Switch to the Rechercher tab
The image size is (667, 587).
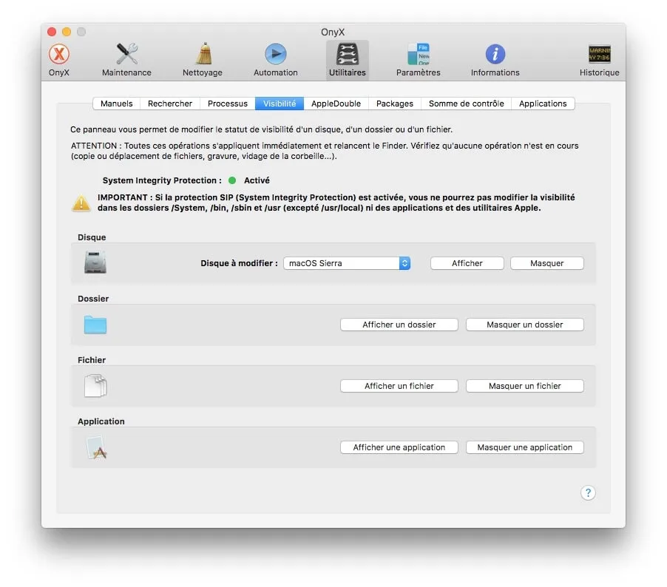pyautogui.click(x=170, y=104)
